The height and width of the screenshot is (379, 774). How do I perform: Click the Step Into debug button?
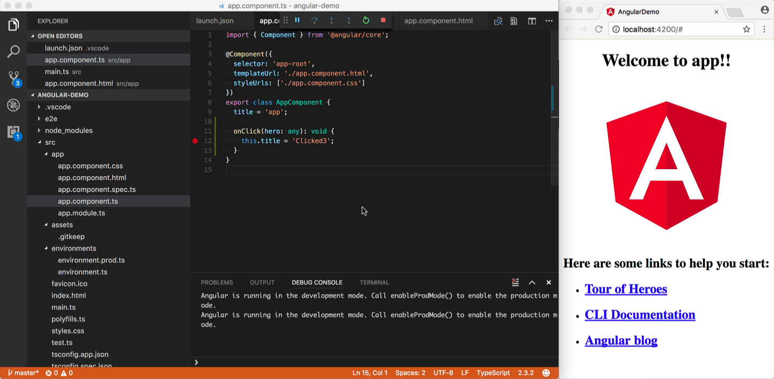pyautogui.click(x=332, y=20)
